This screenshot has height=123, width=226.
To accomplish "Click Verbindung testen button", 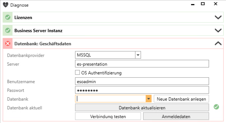I will click(x=108, y=116).
